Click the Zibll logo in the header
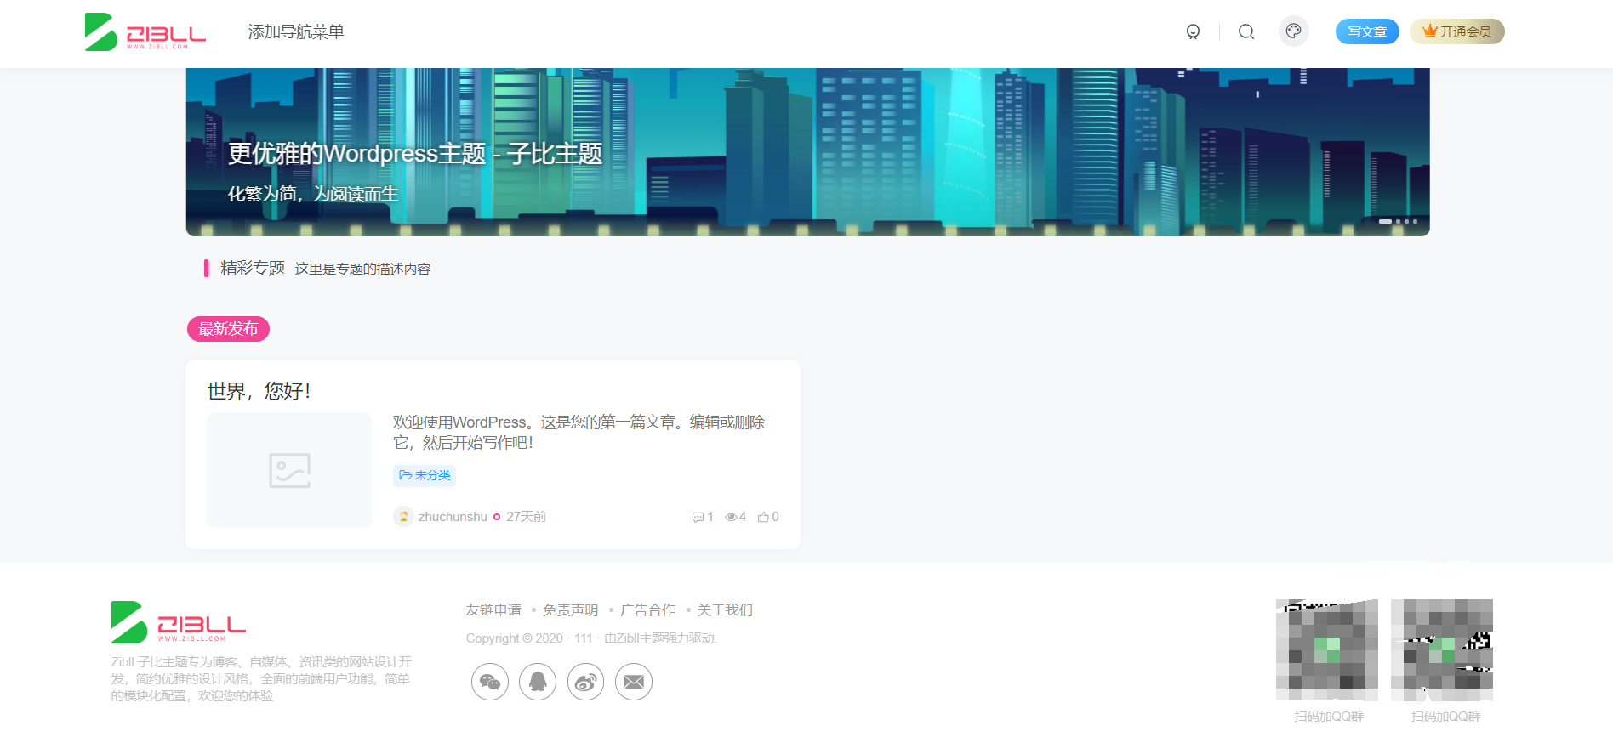The width and height of the screenshot is (1613, 754). tap(145, 31)
